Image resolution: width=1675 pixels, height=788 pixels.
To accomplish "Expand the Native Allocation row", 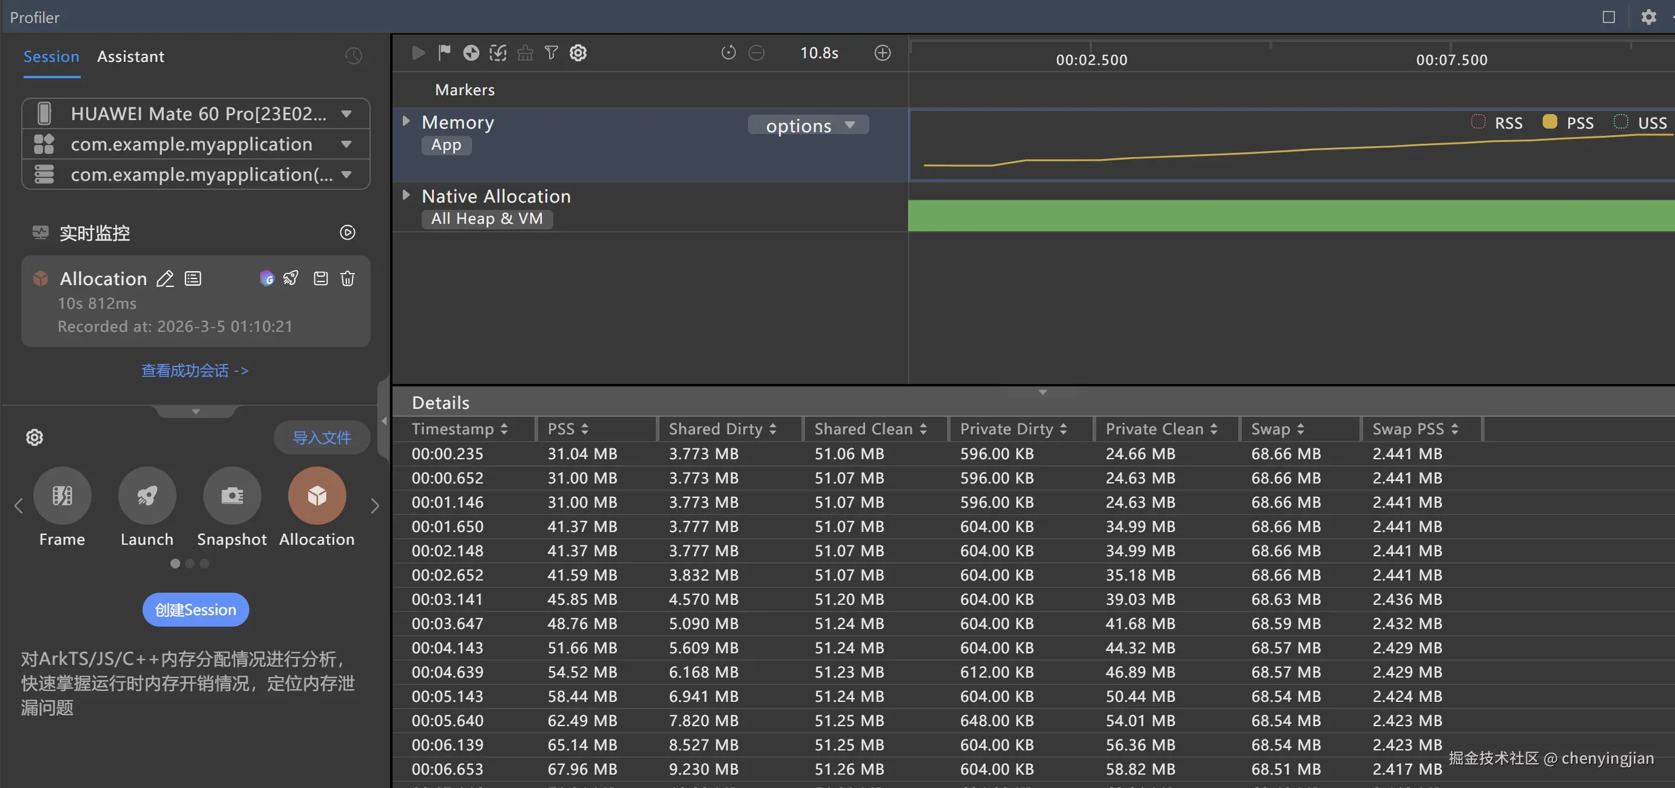I will coord(406,195).
